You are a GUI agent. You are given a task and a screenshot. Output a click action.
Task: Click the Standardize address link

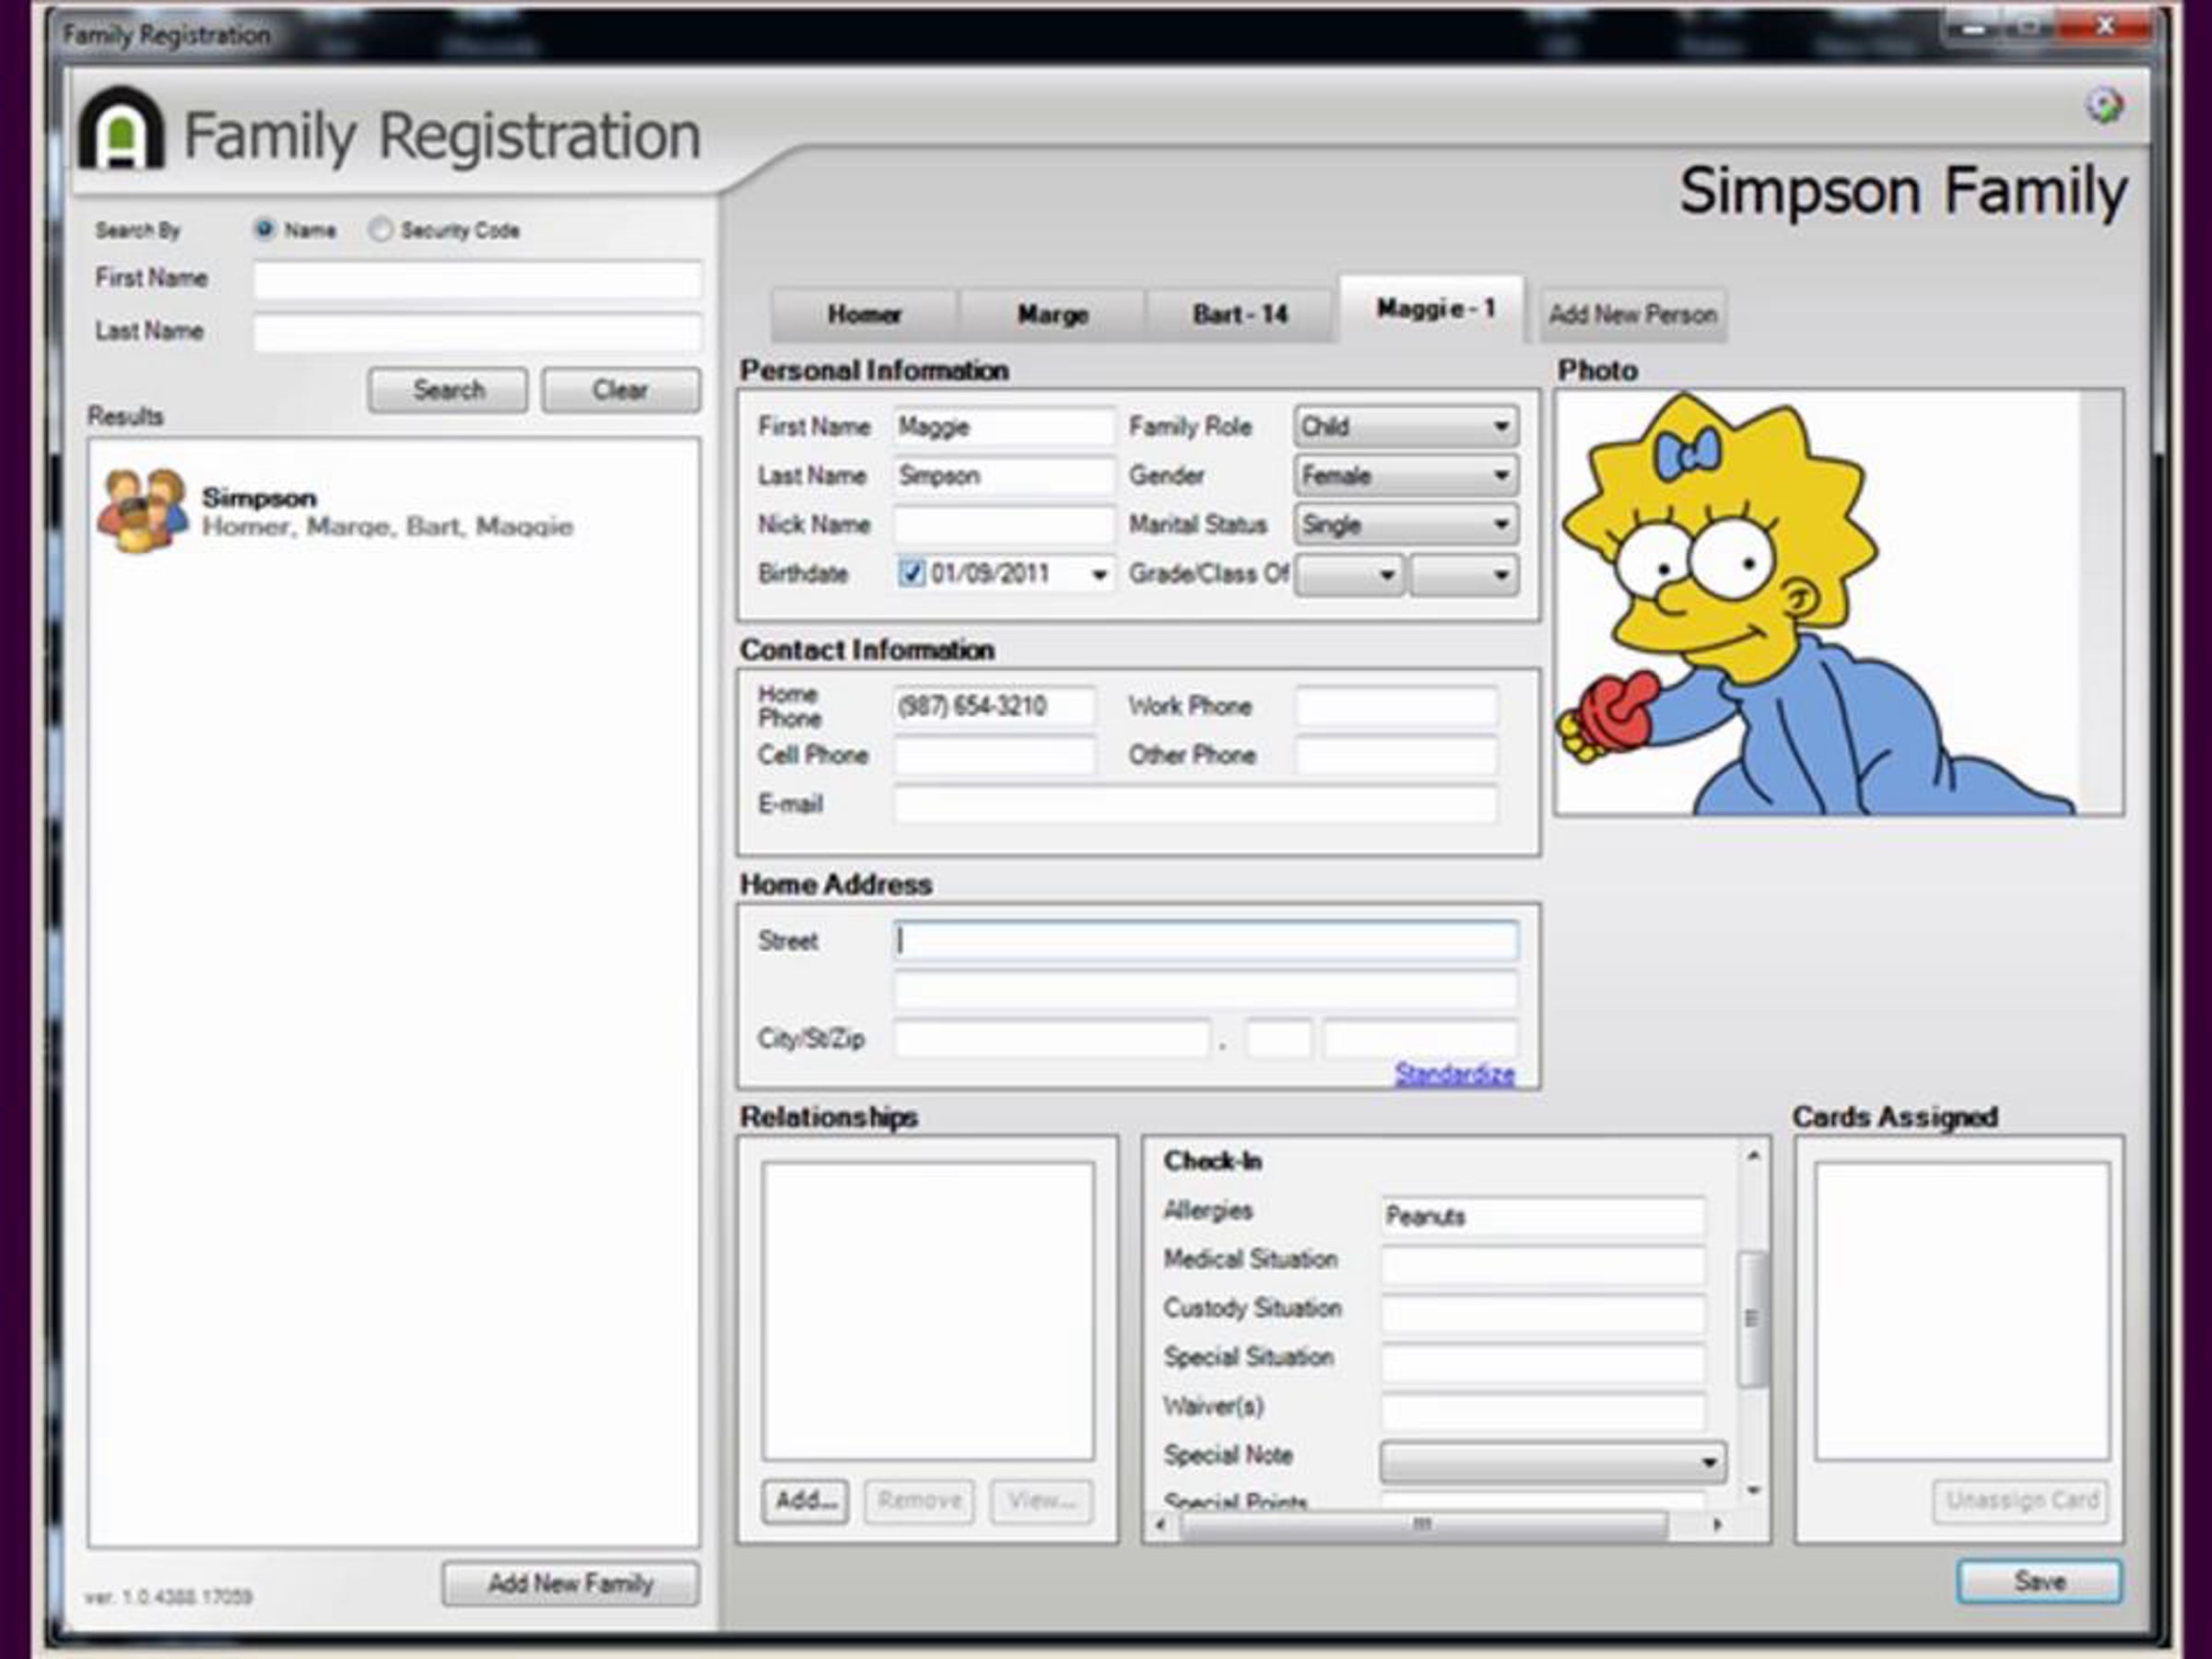point(1454,1074)
